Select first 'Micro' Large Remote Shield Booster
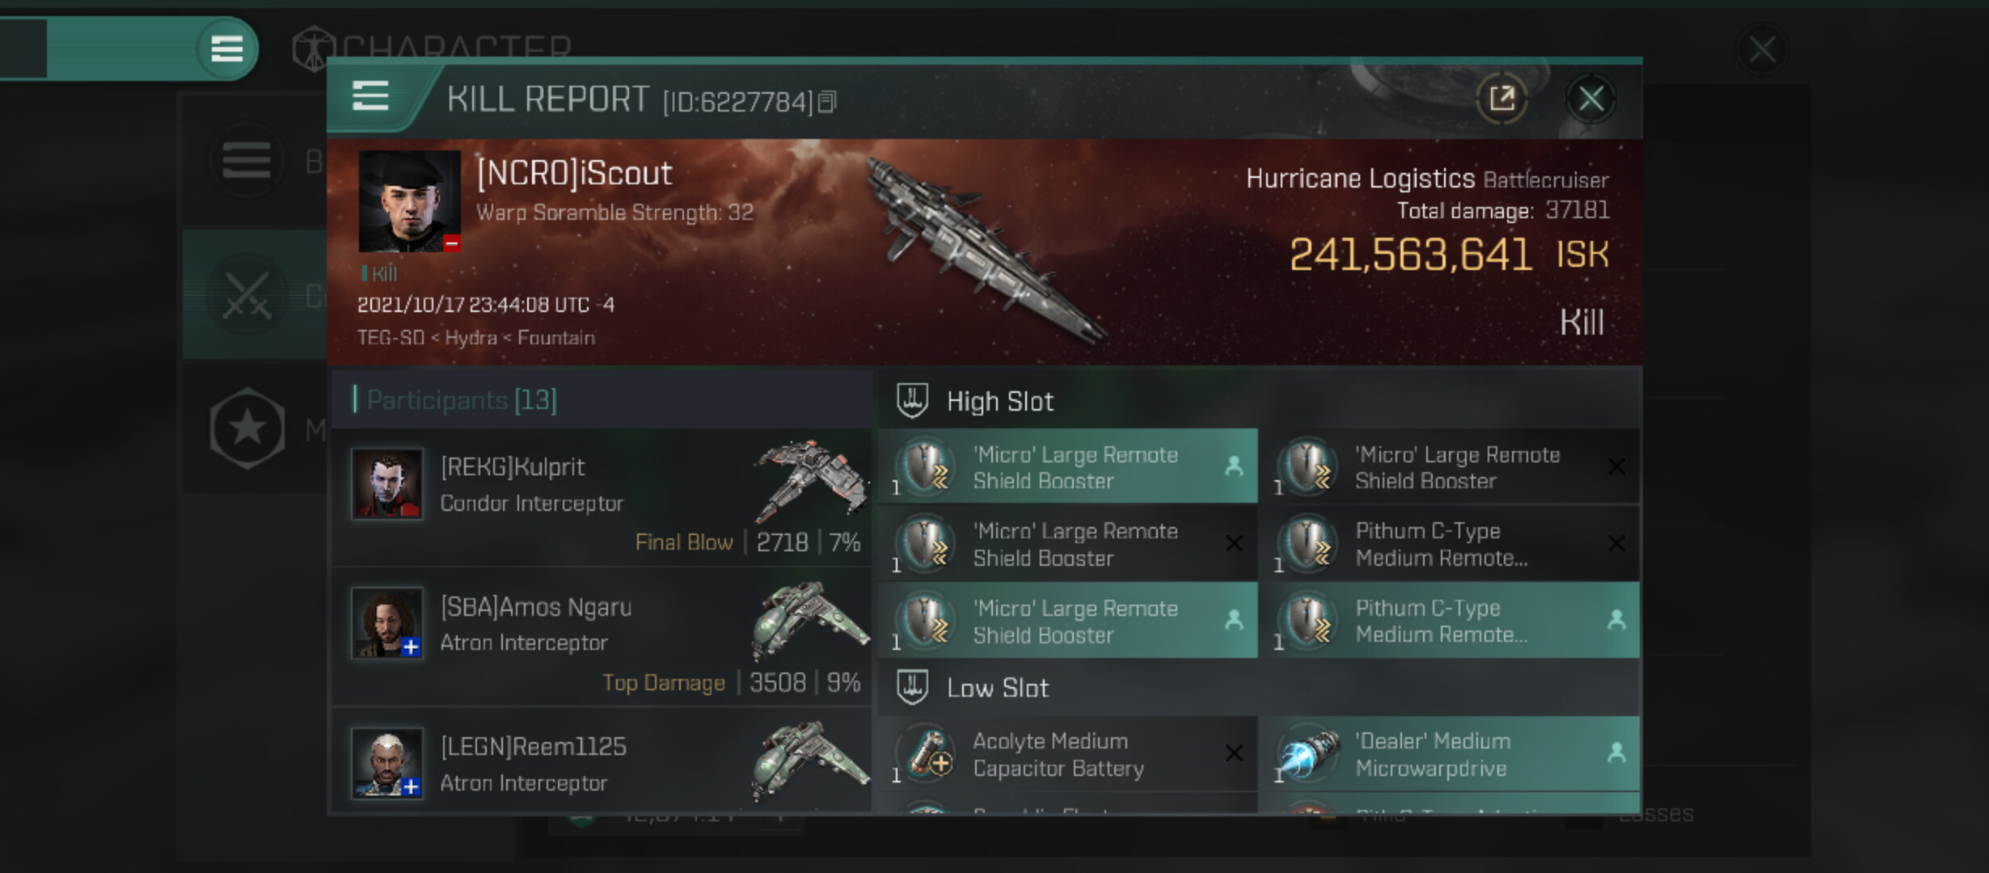This screenshot has height=873, width=1989. (1068, 466)
